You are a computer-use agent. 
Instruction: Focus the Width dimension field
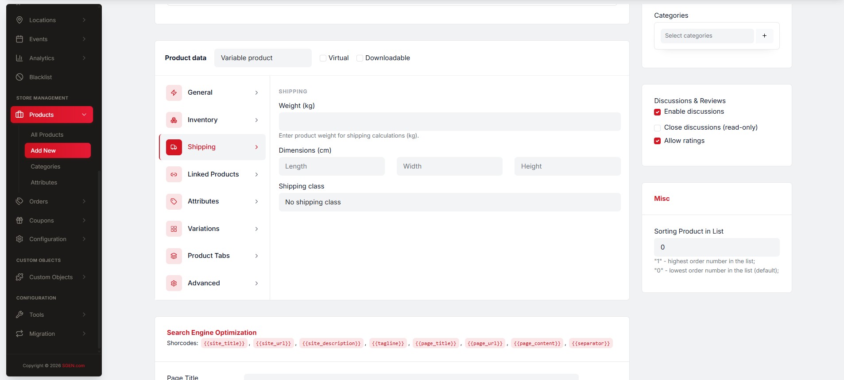click(449, 166)
